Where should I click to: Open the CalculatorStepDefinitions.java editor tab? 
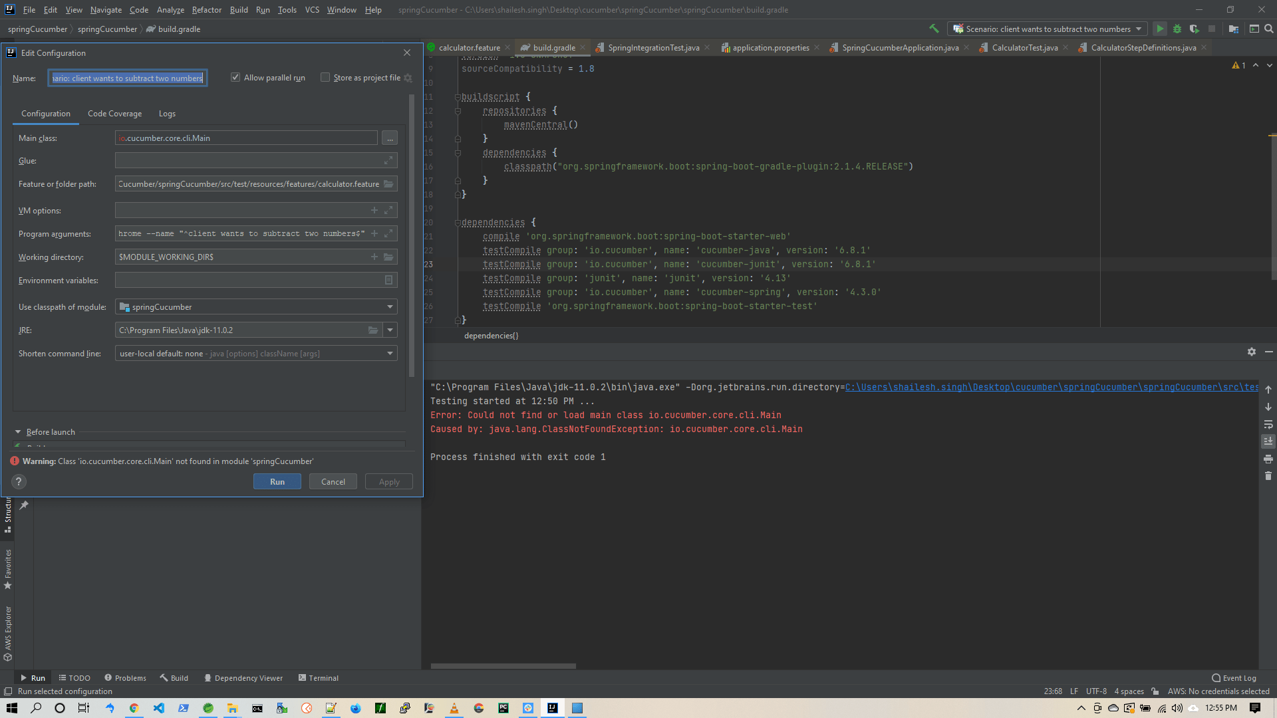(x=1143, y=47)
